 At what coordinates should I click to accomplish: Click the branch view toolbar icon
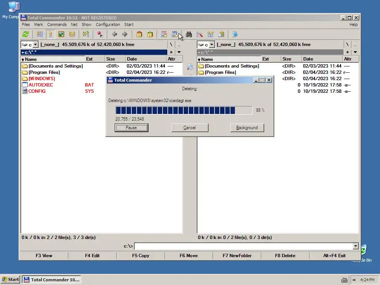(x=86, y=34)
